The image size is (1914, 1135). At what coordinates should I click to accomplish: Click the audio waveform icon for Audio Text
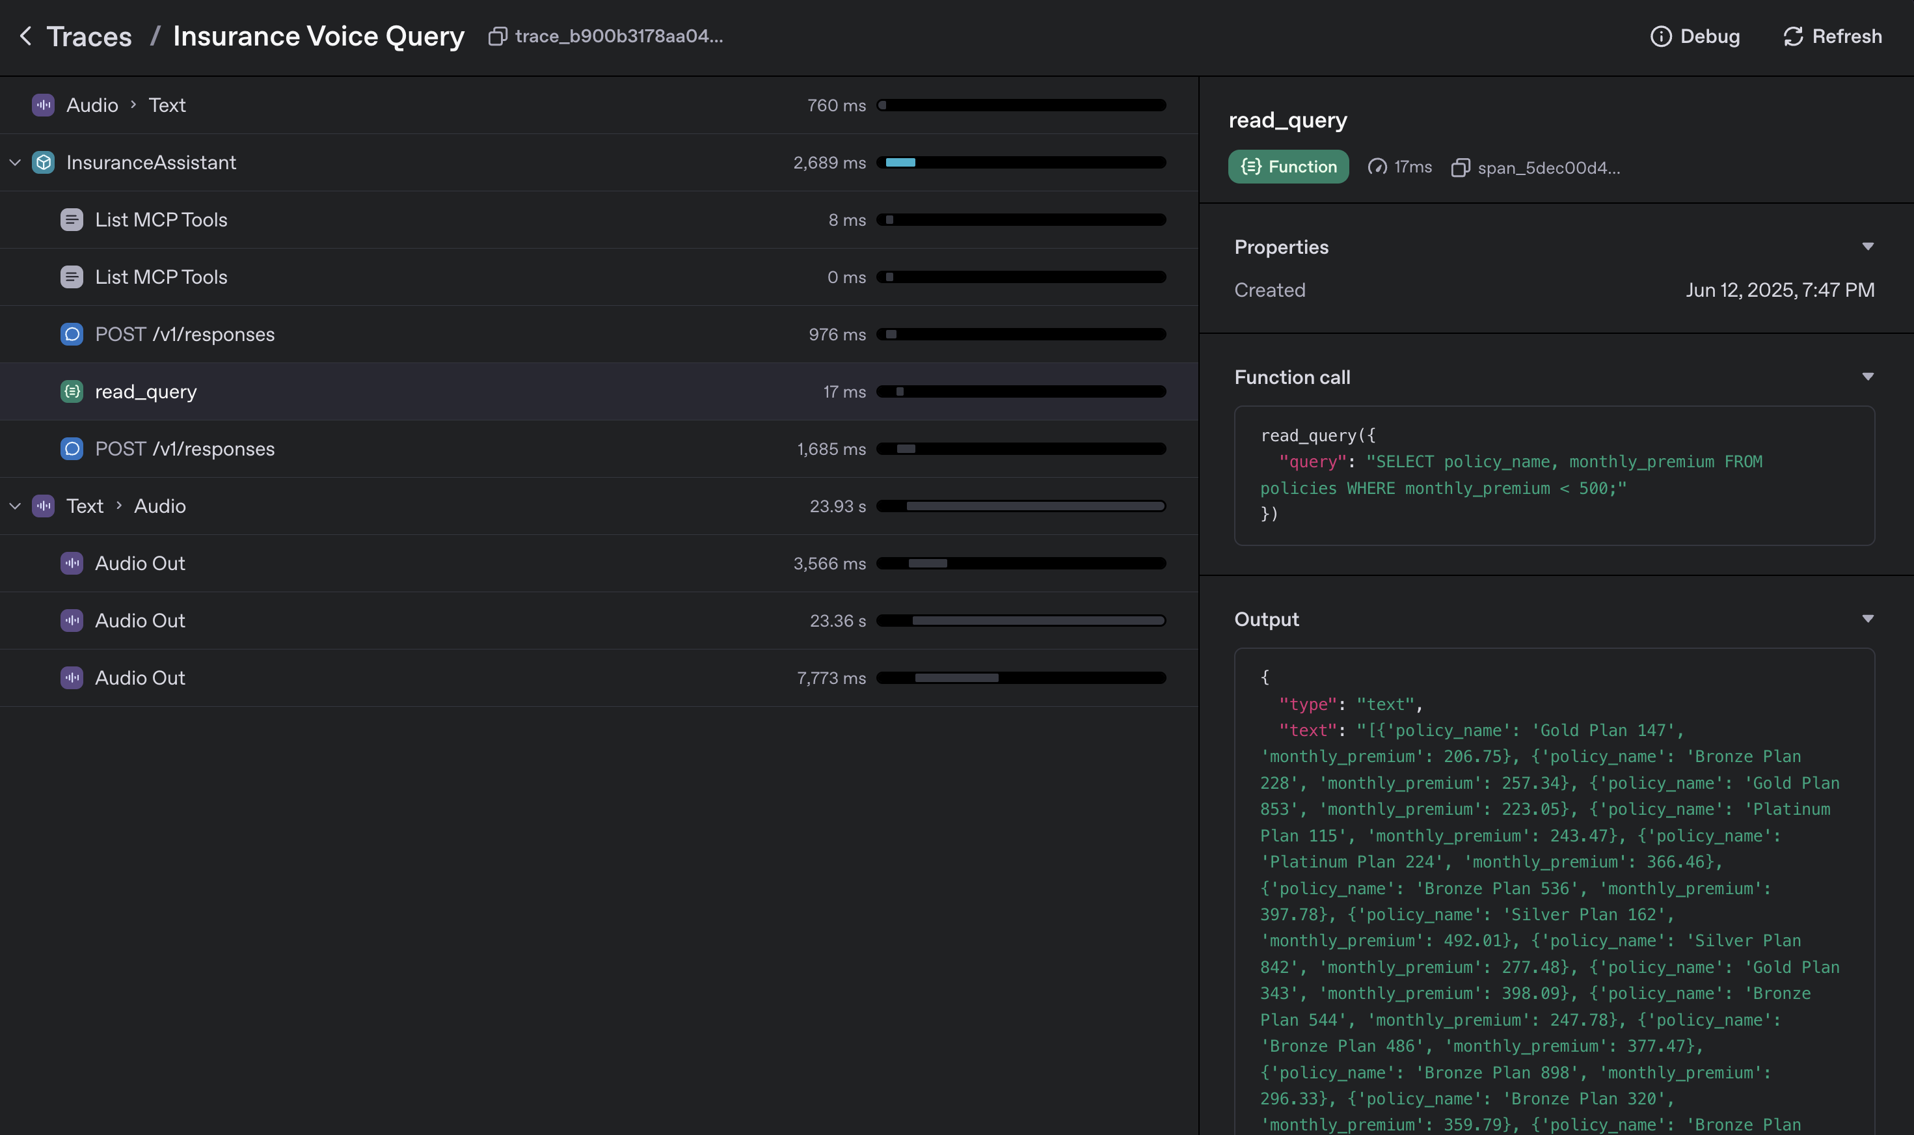click(x=44, y=105)
